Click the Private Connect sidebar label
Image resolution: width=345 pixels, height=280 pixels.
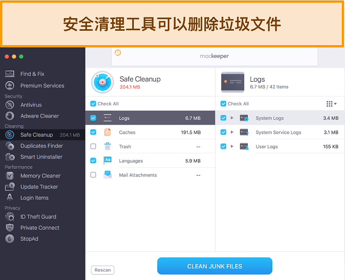(x=40, y=227)
